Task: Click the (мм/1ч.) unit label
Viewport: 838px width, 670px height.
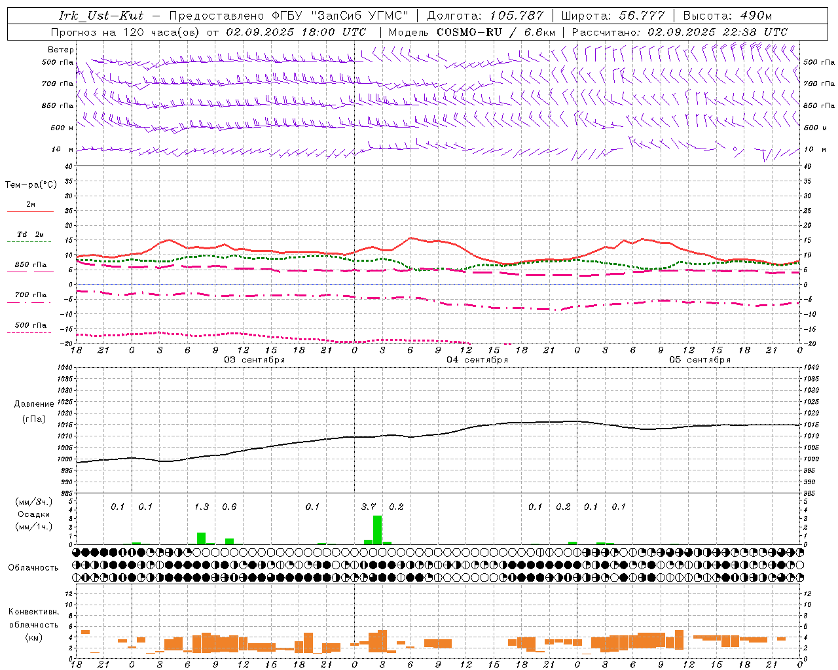Action: click(34, 527)
